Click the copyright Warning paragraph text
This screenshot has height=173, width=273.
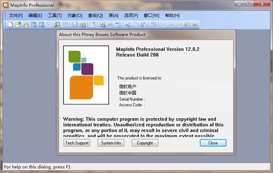(143, 127)
